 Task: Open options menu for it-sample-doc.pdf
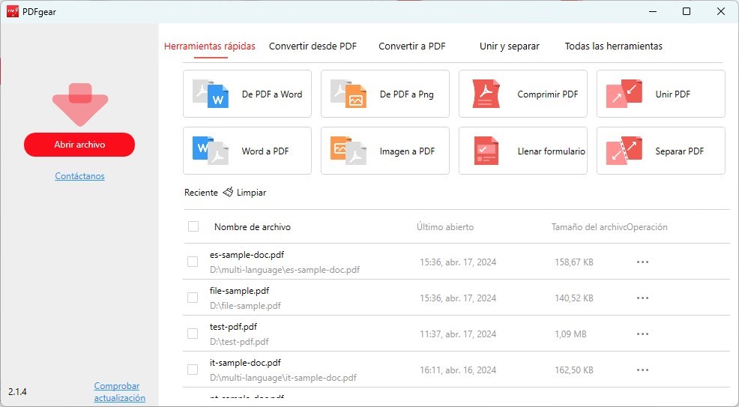click(642, 370)
